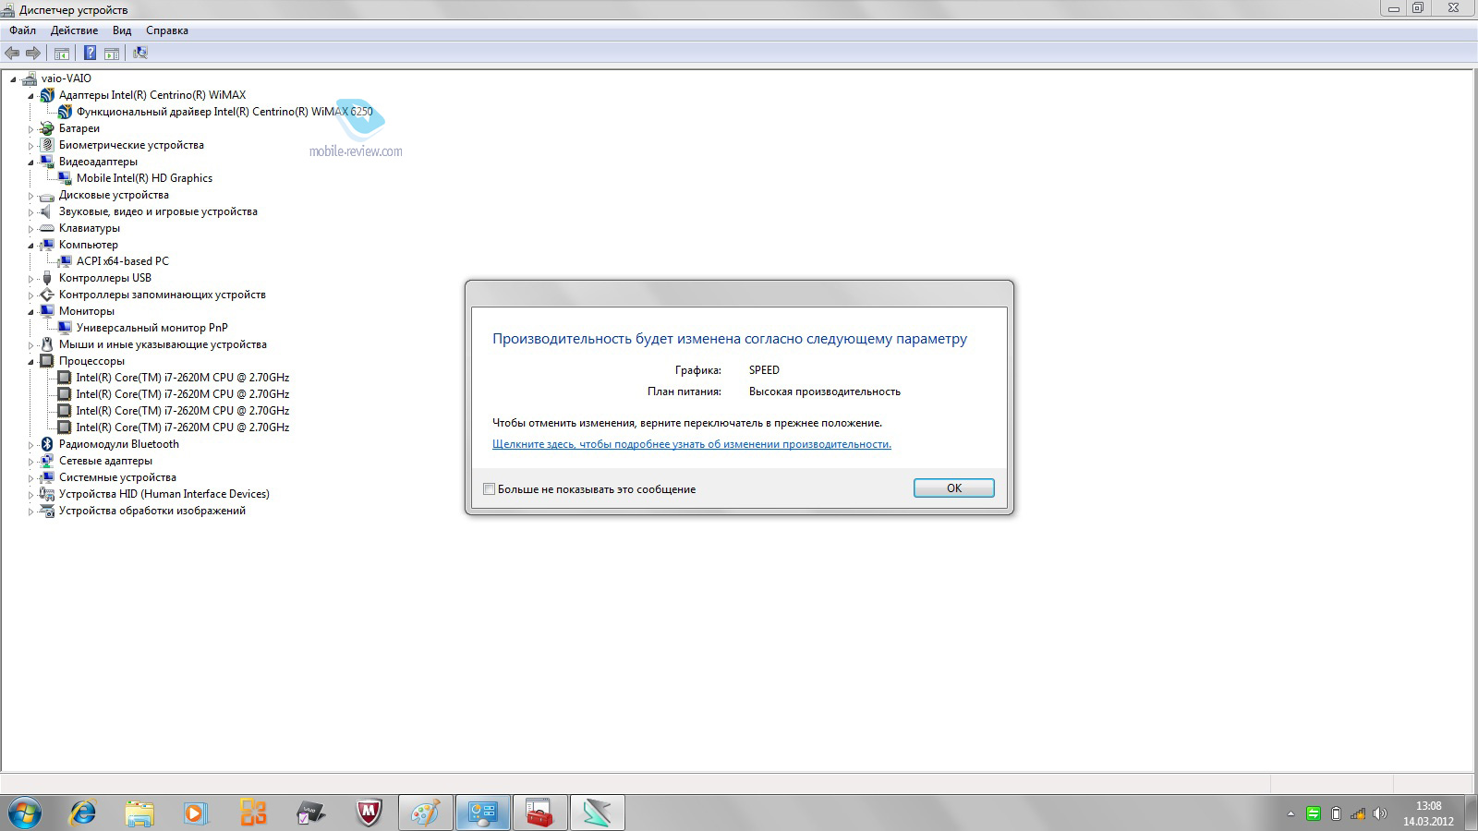The width and height of the screenshot is (1478, 831).
Task: Collapse the Процессоры node
Action: tap(30, 362)
